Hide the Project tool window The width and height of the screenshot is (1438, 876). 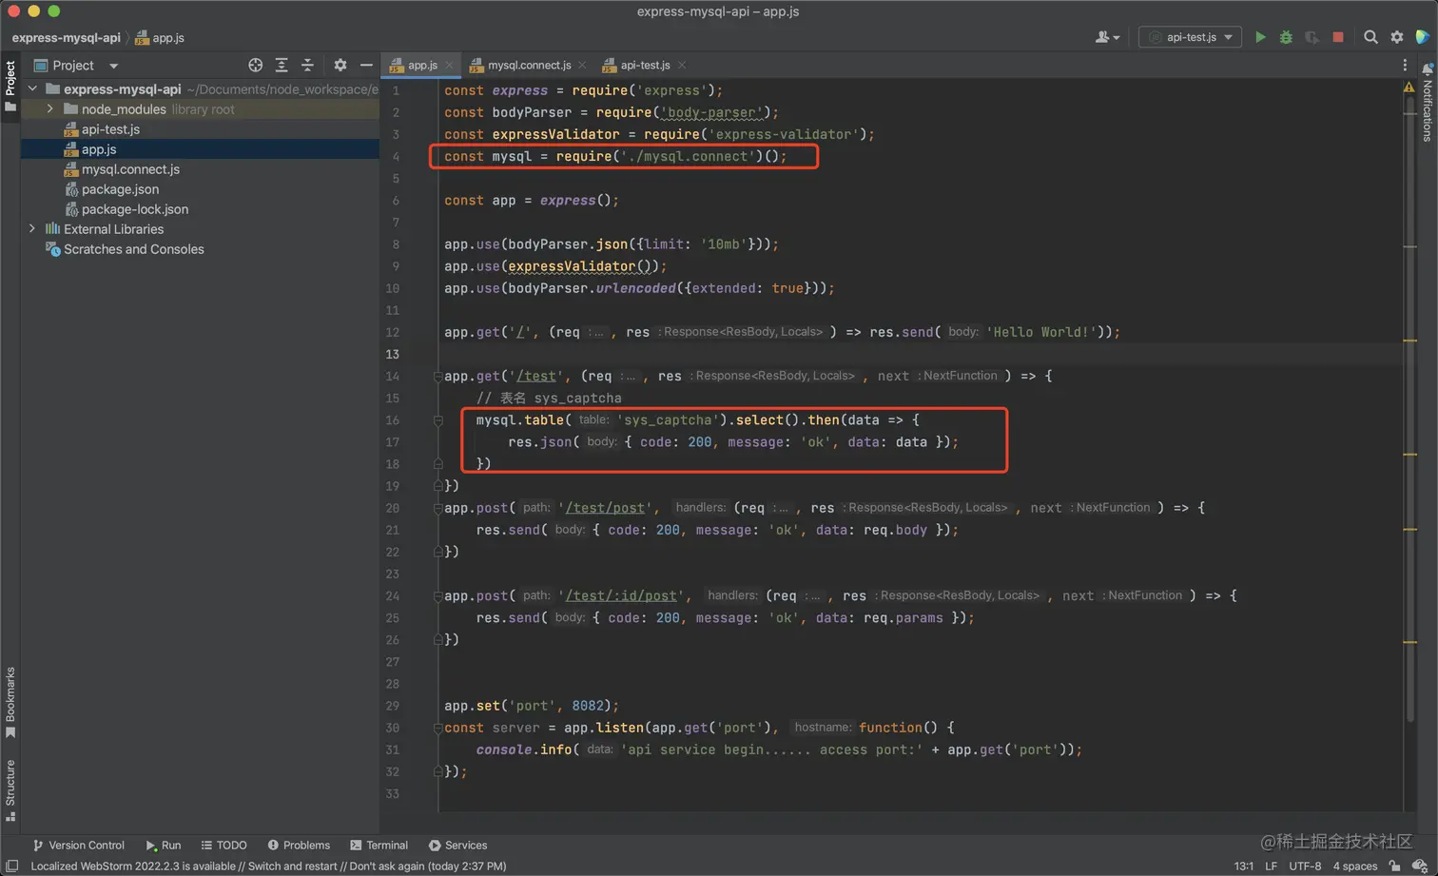pyautogui.click(x=366, y=66)
